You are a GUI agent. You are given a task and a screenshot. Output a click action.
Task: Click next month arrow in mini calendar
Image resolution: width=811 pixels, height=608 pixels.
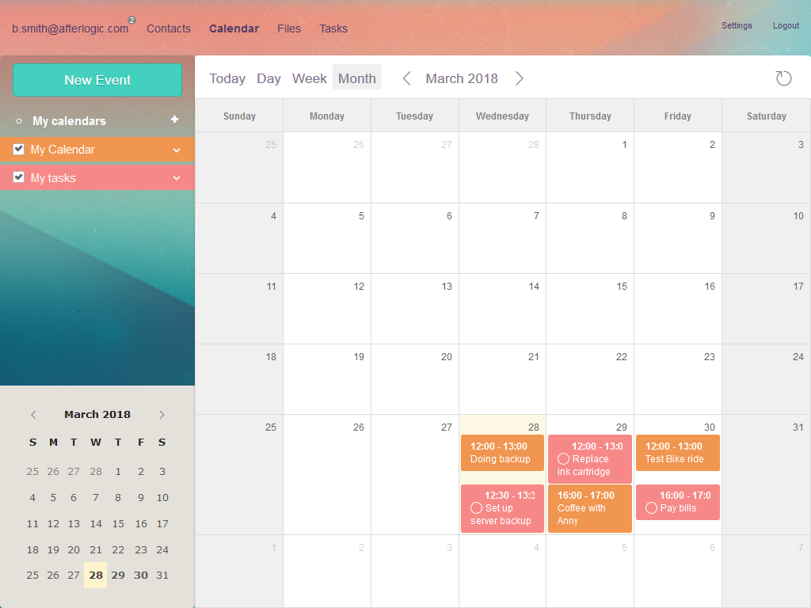162,415
